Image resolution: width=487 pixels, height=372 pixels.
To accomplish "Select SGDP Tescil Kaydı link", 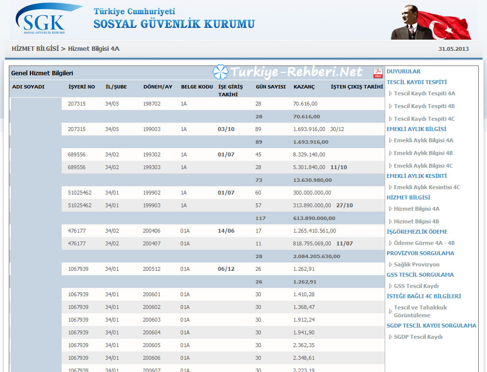I will (418, 337).
